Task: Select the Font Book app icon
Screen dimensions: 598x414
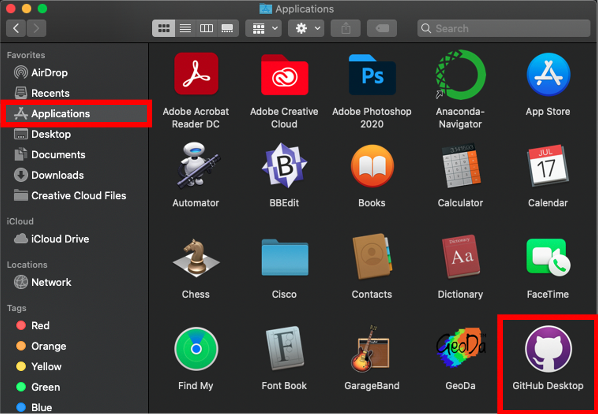Action: [x=284, y=348]
